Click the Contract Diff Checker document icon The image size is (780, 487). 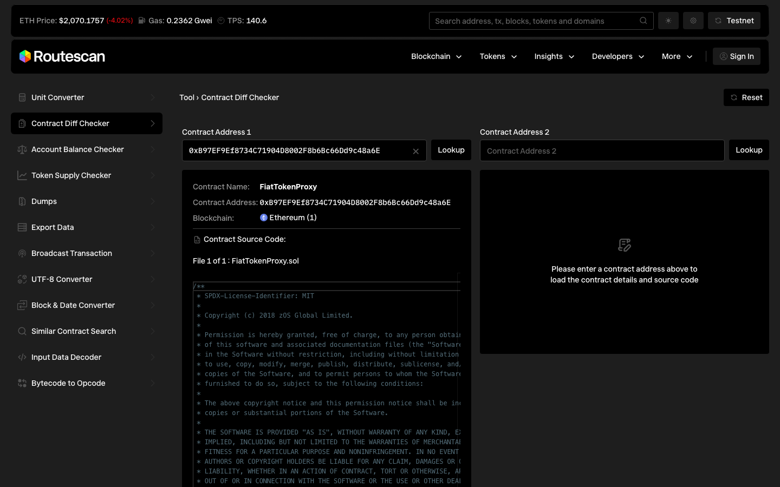[x=22, y=123]
